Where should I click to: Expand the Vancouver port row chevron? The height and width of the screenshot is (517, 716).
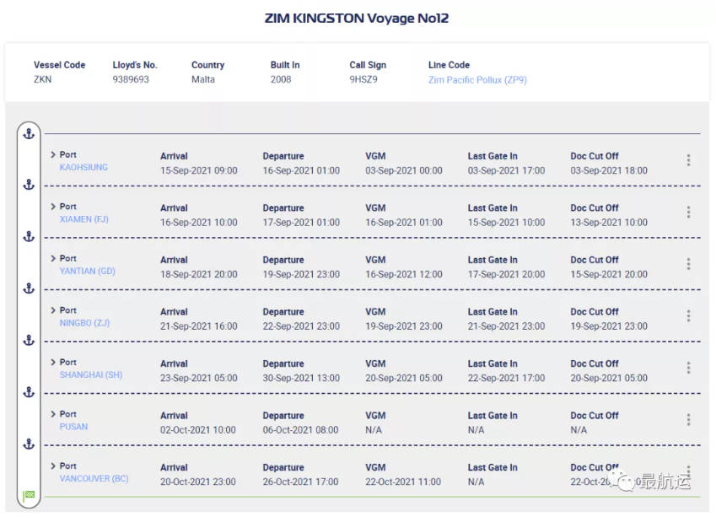click(x=53, y=466)
